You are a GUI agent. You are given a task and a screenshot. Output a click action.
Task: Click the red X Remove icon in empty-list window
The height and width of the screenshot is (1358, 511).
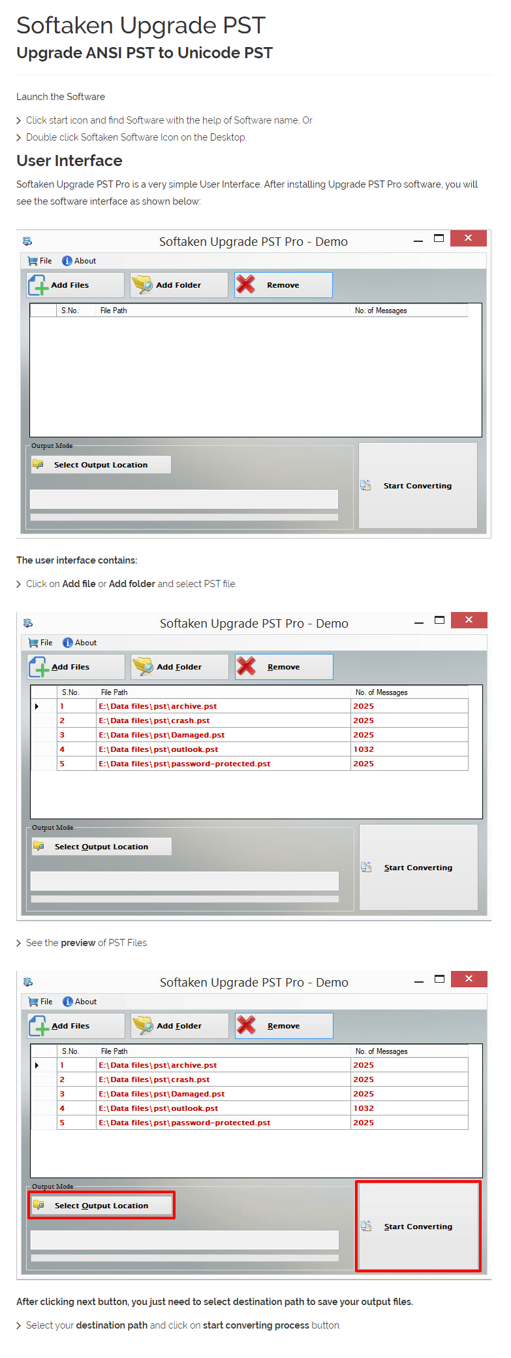tap(245, 284)
